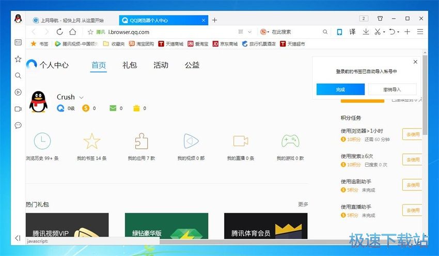Open the hamburger main menu

pos(420,32)
